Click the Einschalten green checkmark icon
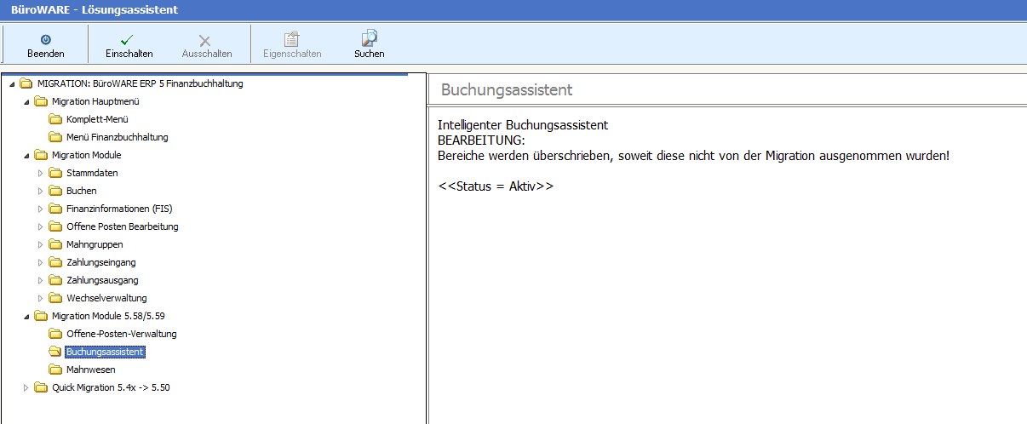 click(x=127, y=39)
